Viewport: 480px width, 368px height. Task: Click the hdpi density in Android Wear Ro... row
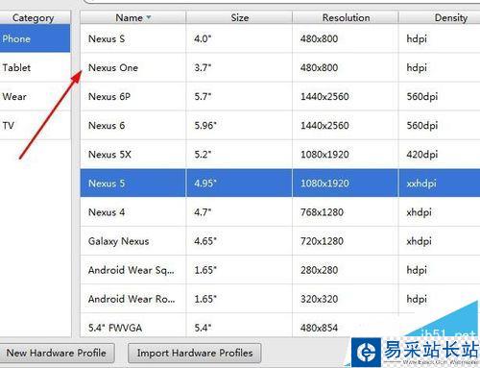click(440, 299)
